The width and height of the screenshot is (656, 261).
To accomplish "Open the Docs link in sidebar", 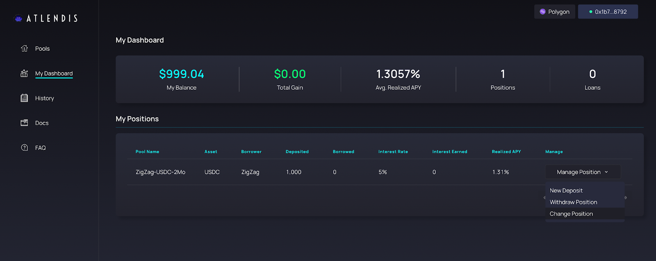I will 42,123.
